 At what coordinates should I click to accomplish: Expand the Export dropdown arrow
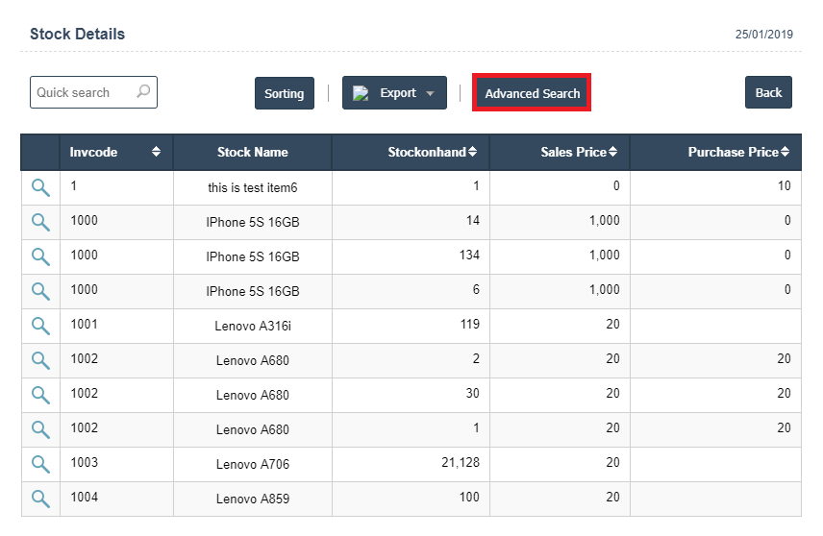coord(430,94)
